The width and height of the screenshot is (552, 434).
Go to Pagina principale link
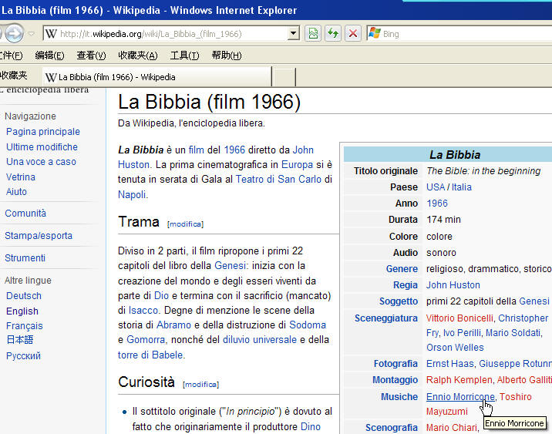(x=43, y=132)
